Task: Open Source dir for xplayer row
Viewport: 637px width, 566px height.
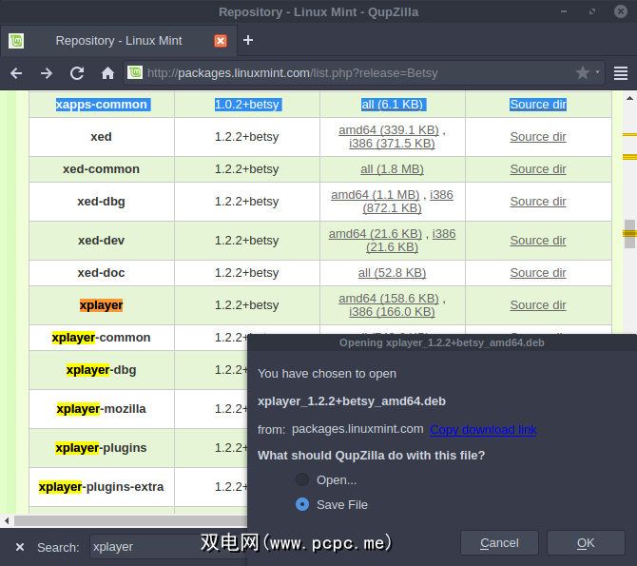Action: click(x=538, y=305)
